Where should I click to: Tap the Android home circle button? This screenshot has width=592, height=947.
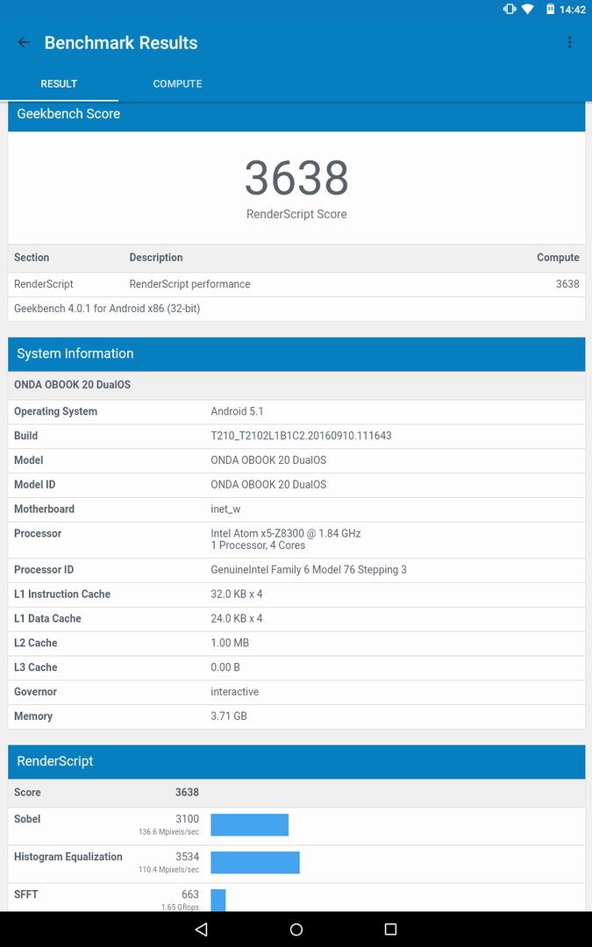[296, 929]
